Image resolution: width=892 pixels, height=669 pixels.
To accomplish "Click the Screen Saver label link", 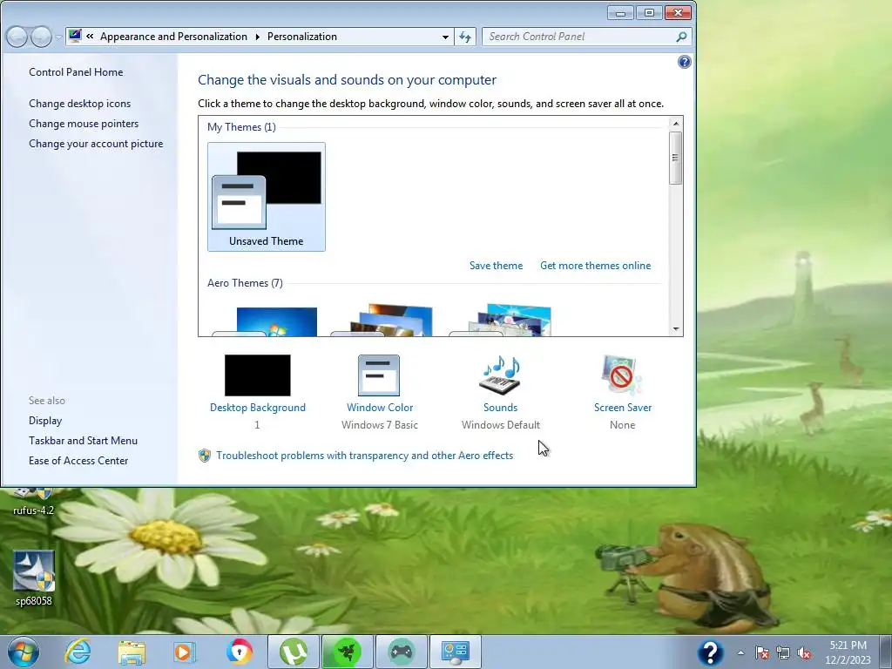I will [x=622, y=408].
